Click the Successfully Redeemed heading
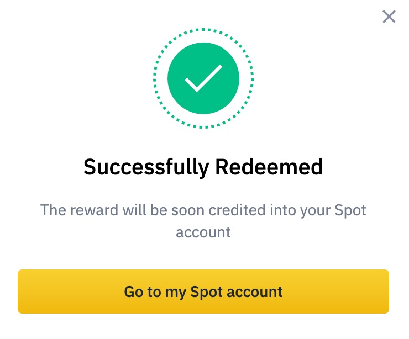The image size is (409, 339). click(x=203, y=167)
